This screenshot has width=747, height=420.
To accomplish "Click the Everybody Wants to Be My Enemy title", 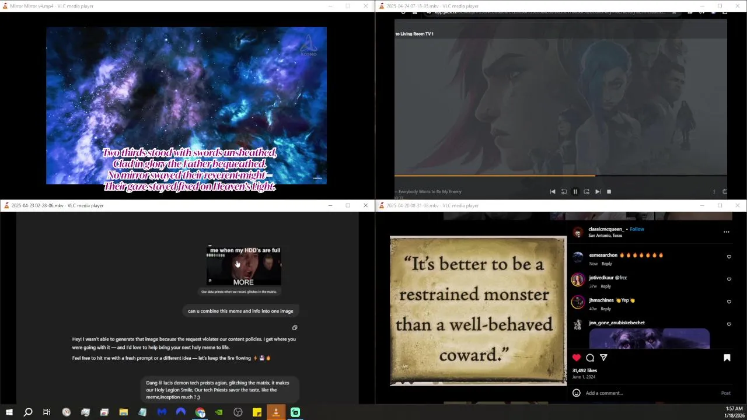I will click(x=430, y=191).
